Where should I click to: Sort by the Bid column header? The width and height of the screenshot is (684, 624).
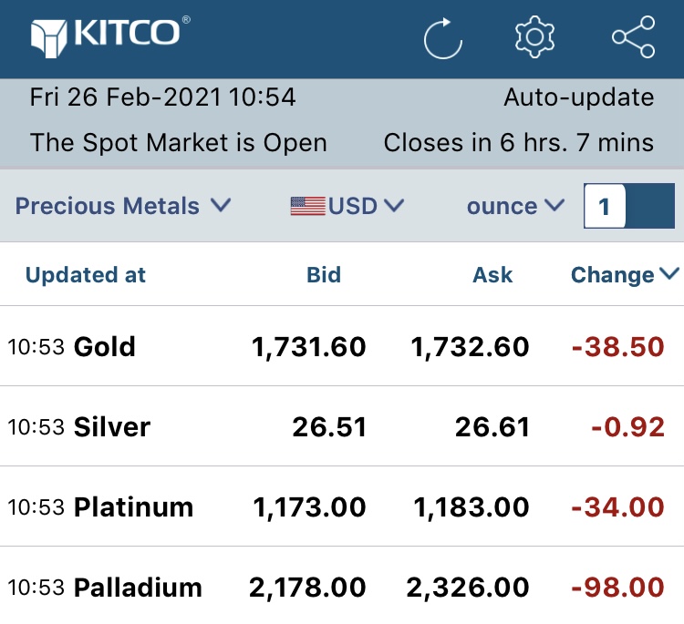pos(323,274)
